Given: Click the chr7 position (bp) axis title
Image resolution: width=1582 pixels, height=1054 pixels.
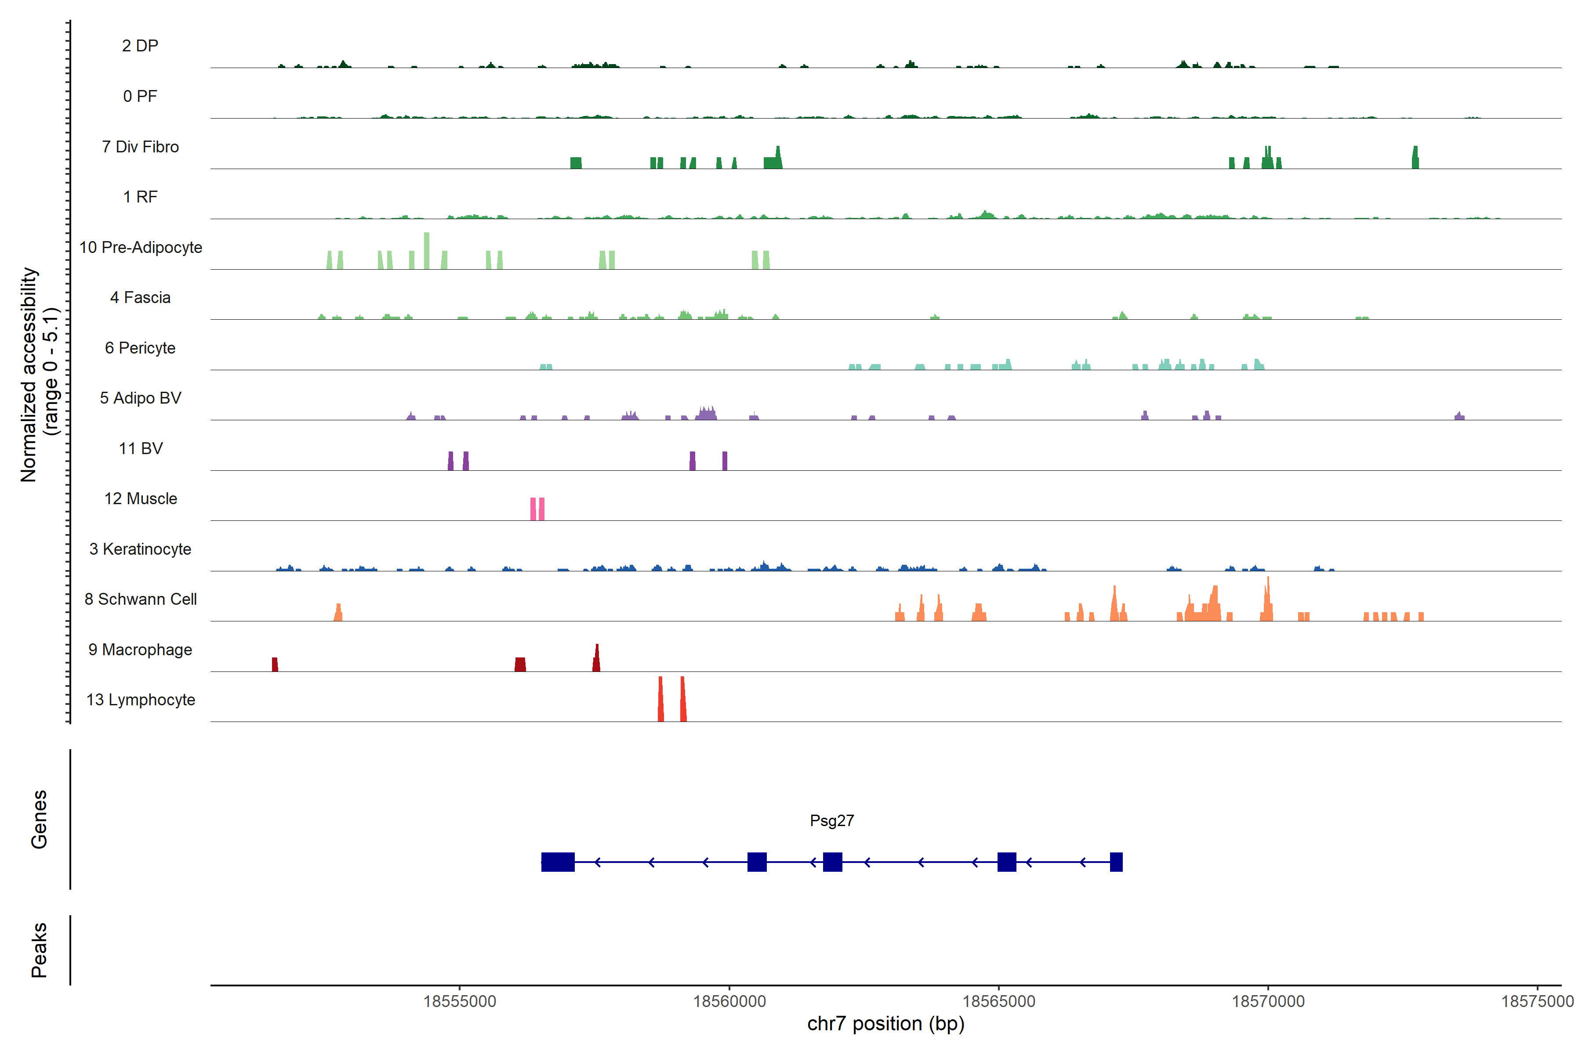Looking at the screenshot, I should coord(885,1024).
